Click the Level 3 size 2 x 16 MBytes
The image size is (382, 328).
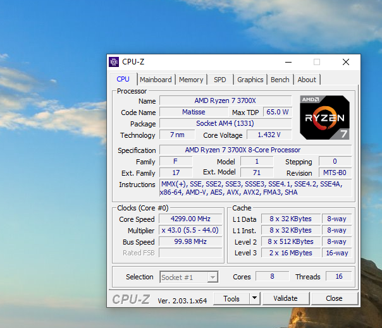tap(291, 253)
